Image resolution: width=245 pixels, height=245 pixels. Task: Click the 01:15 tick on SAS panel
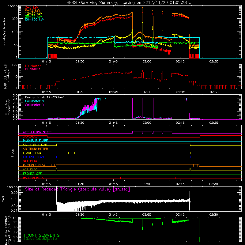point(47,215)
